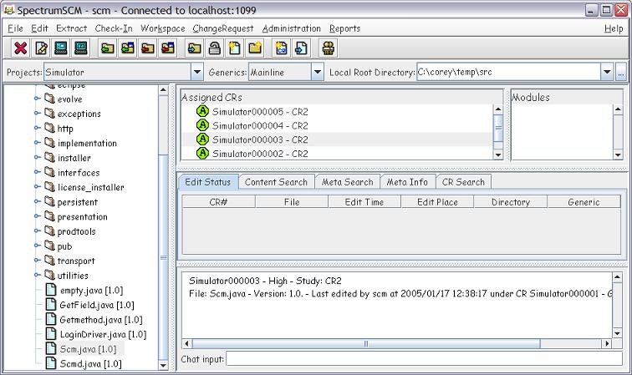Select the license_installer folder label

point(90,187)
